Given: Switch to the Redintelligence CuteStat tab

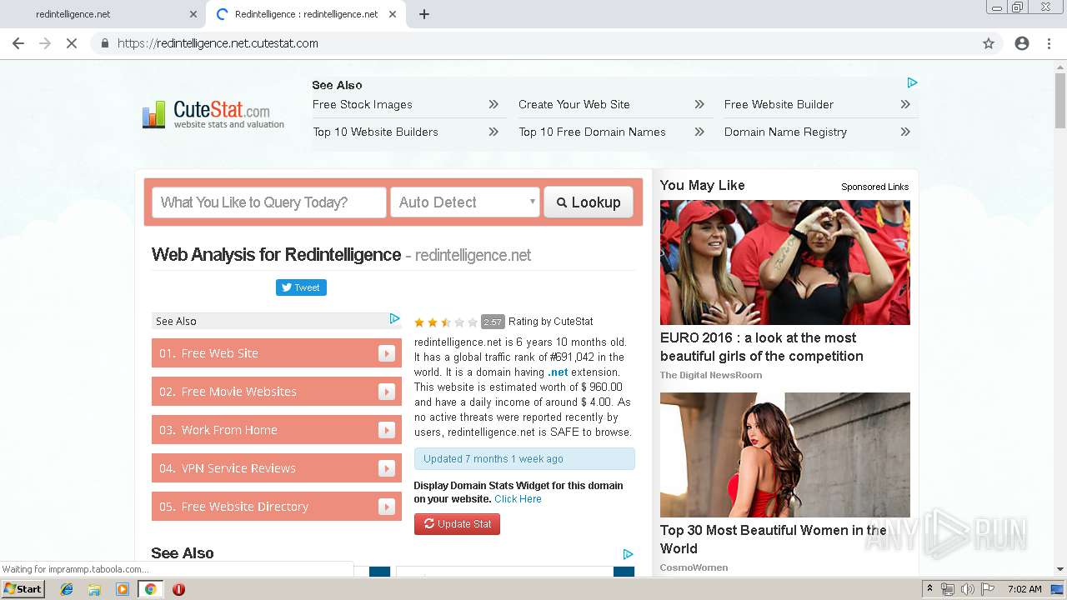Looking at the screenshot, I should click(306, 14).
